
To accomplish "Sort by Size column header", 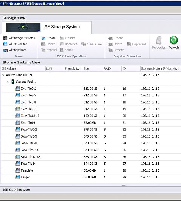I will (x=93, y=69).
